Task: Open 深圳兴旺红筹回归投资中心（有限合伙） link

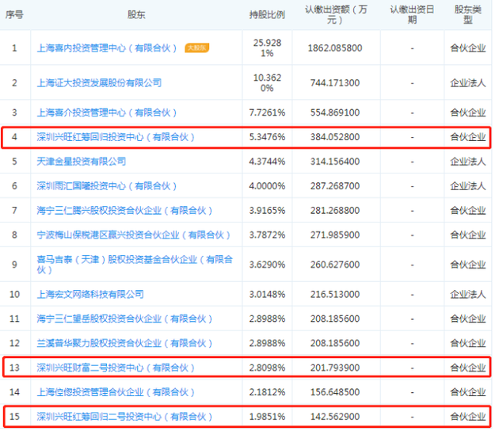Action: 116,137
